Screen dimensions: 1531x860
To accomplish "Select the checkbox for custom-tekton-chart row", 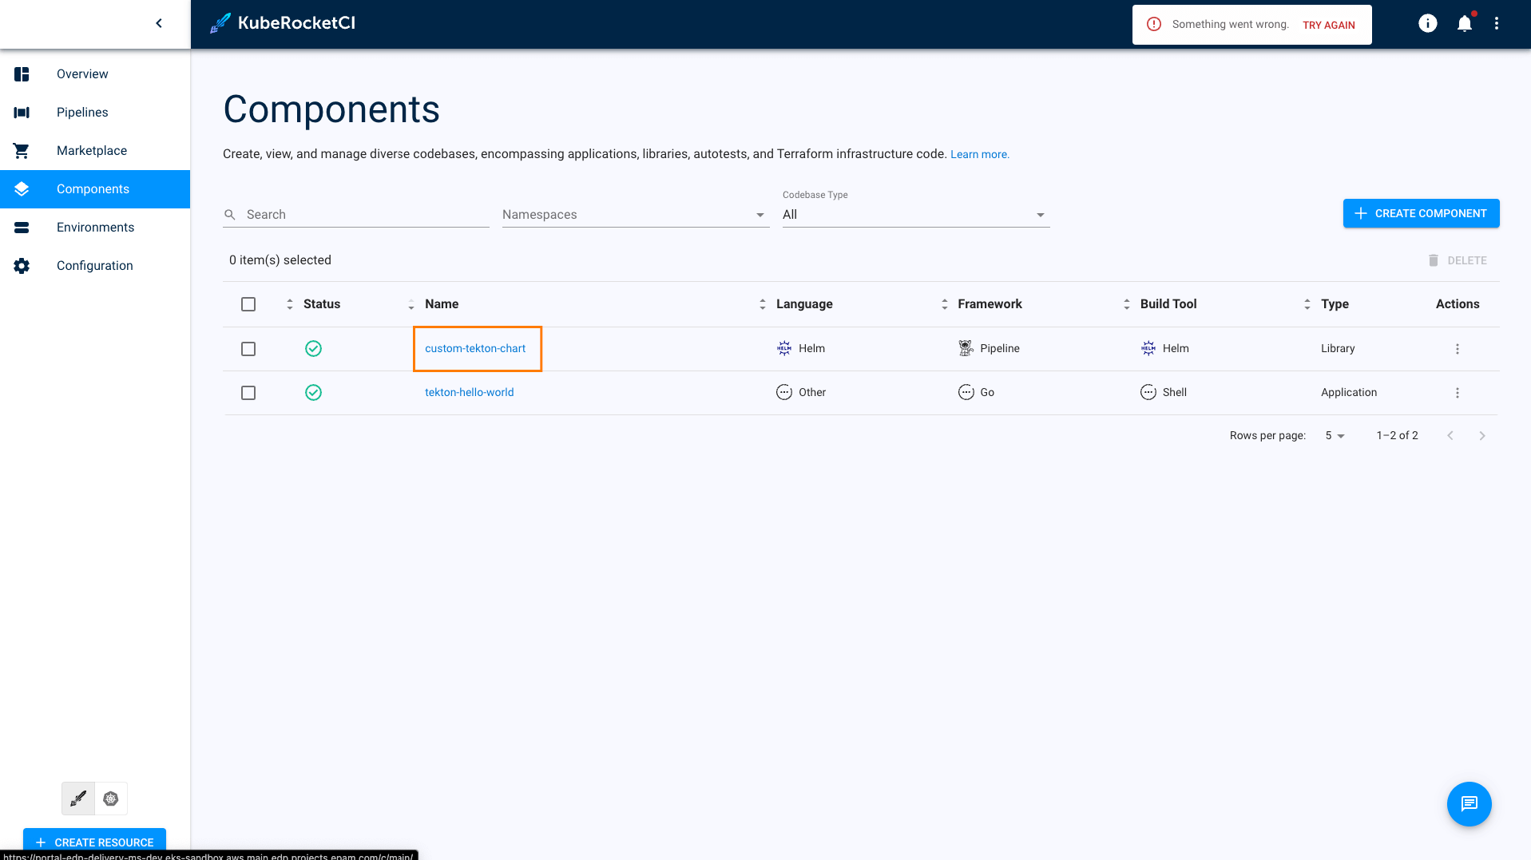I will 248,349.
